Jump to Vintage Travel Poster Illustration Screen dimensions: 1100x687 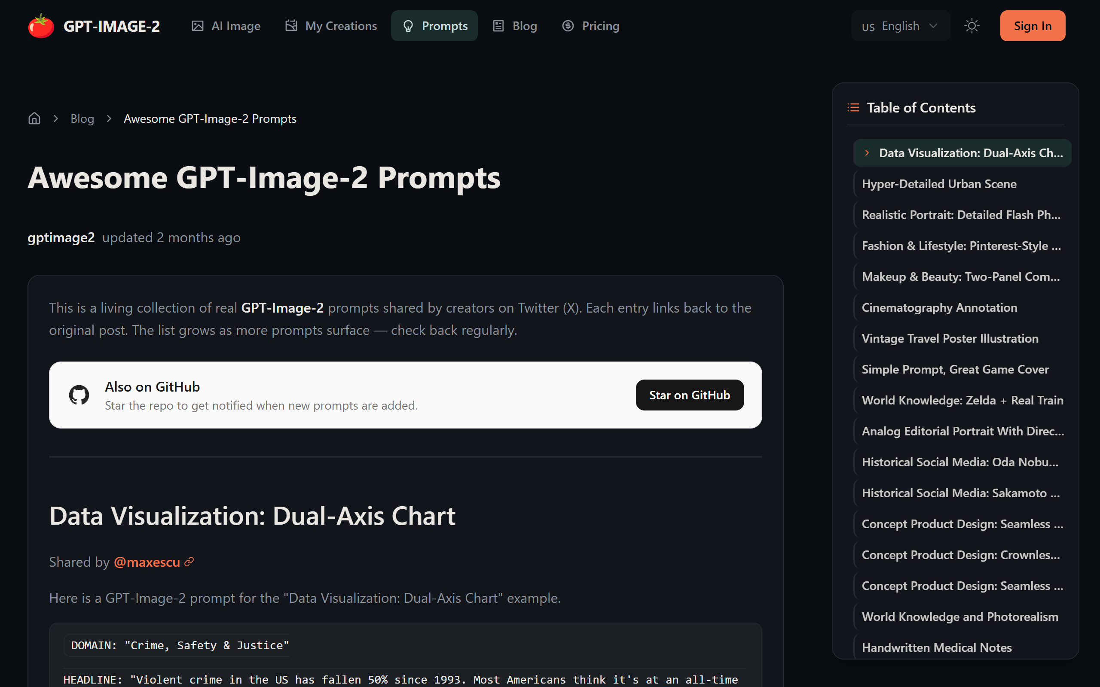962,338
